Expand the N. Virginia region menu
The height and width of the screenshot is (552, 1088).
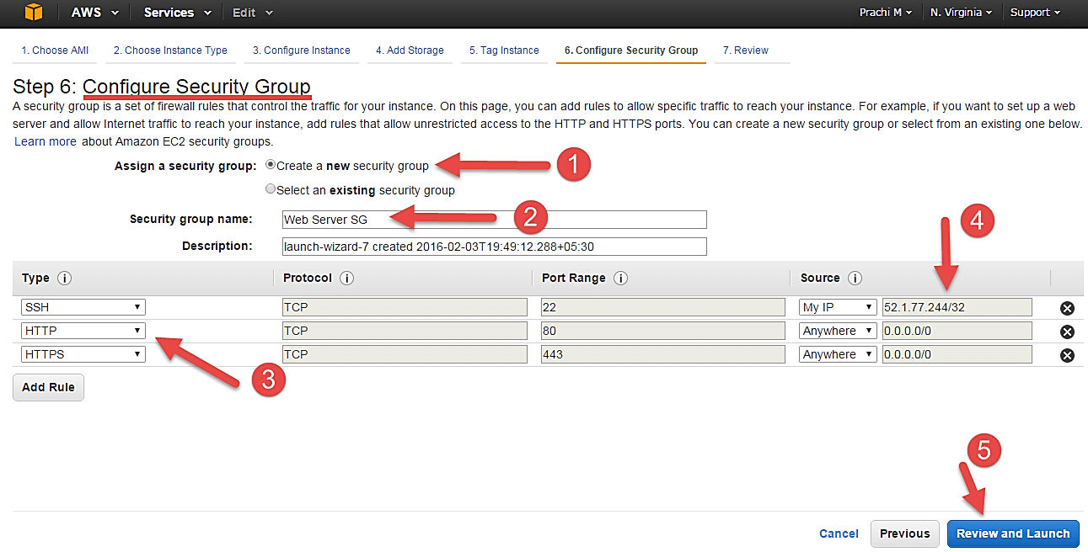click(961, 13)
